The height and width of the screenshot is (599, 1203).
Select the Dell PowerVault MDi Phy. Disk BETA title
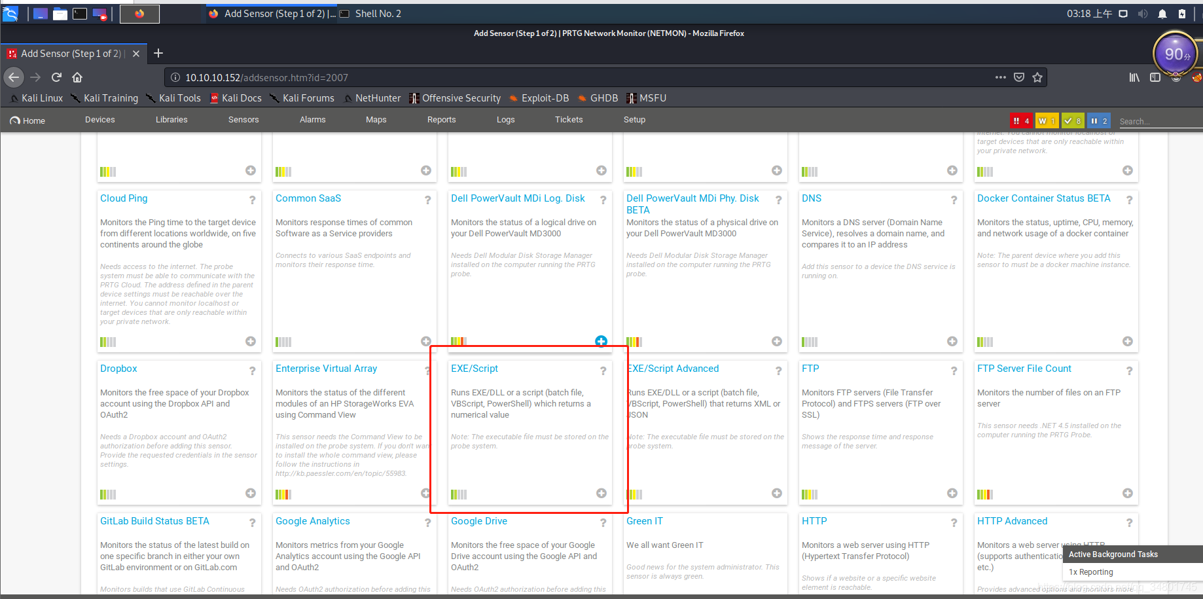[x=692, y=204]
